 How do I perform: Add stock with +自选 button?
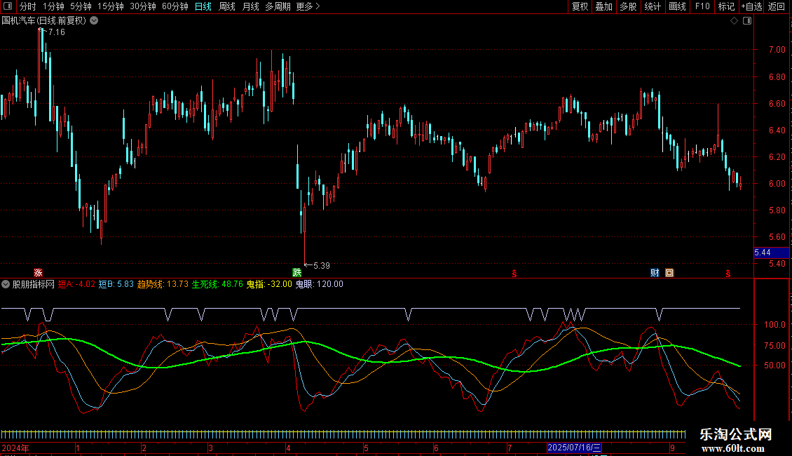(x=751, y=6)
